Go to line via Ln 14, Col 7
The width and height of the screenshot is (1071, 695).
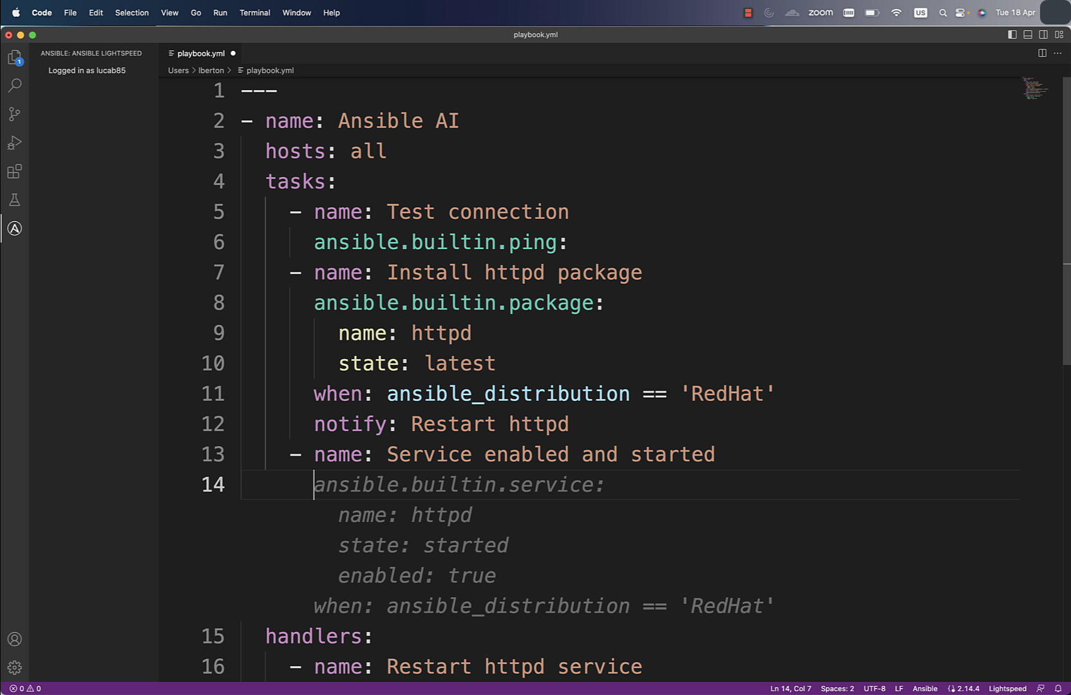pos(791,689)
